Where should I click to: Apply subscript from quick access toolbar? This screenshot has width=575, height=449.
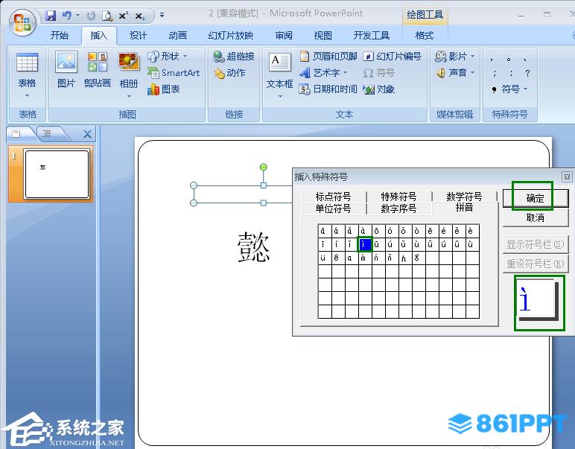[x=140, y=16]
